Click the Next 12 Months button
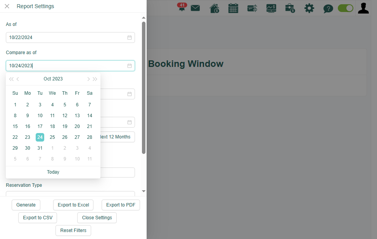The image size is (377, 239). pyautogui.click(x=118, y=137)
